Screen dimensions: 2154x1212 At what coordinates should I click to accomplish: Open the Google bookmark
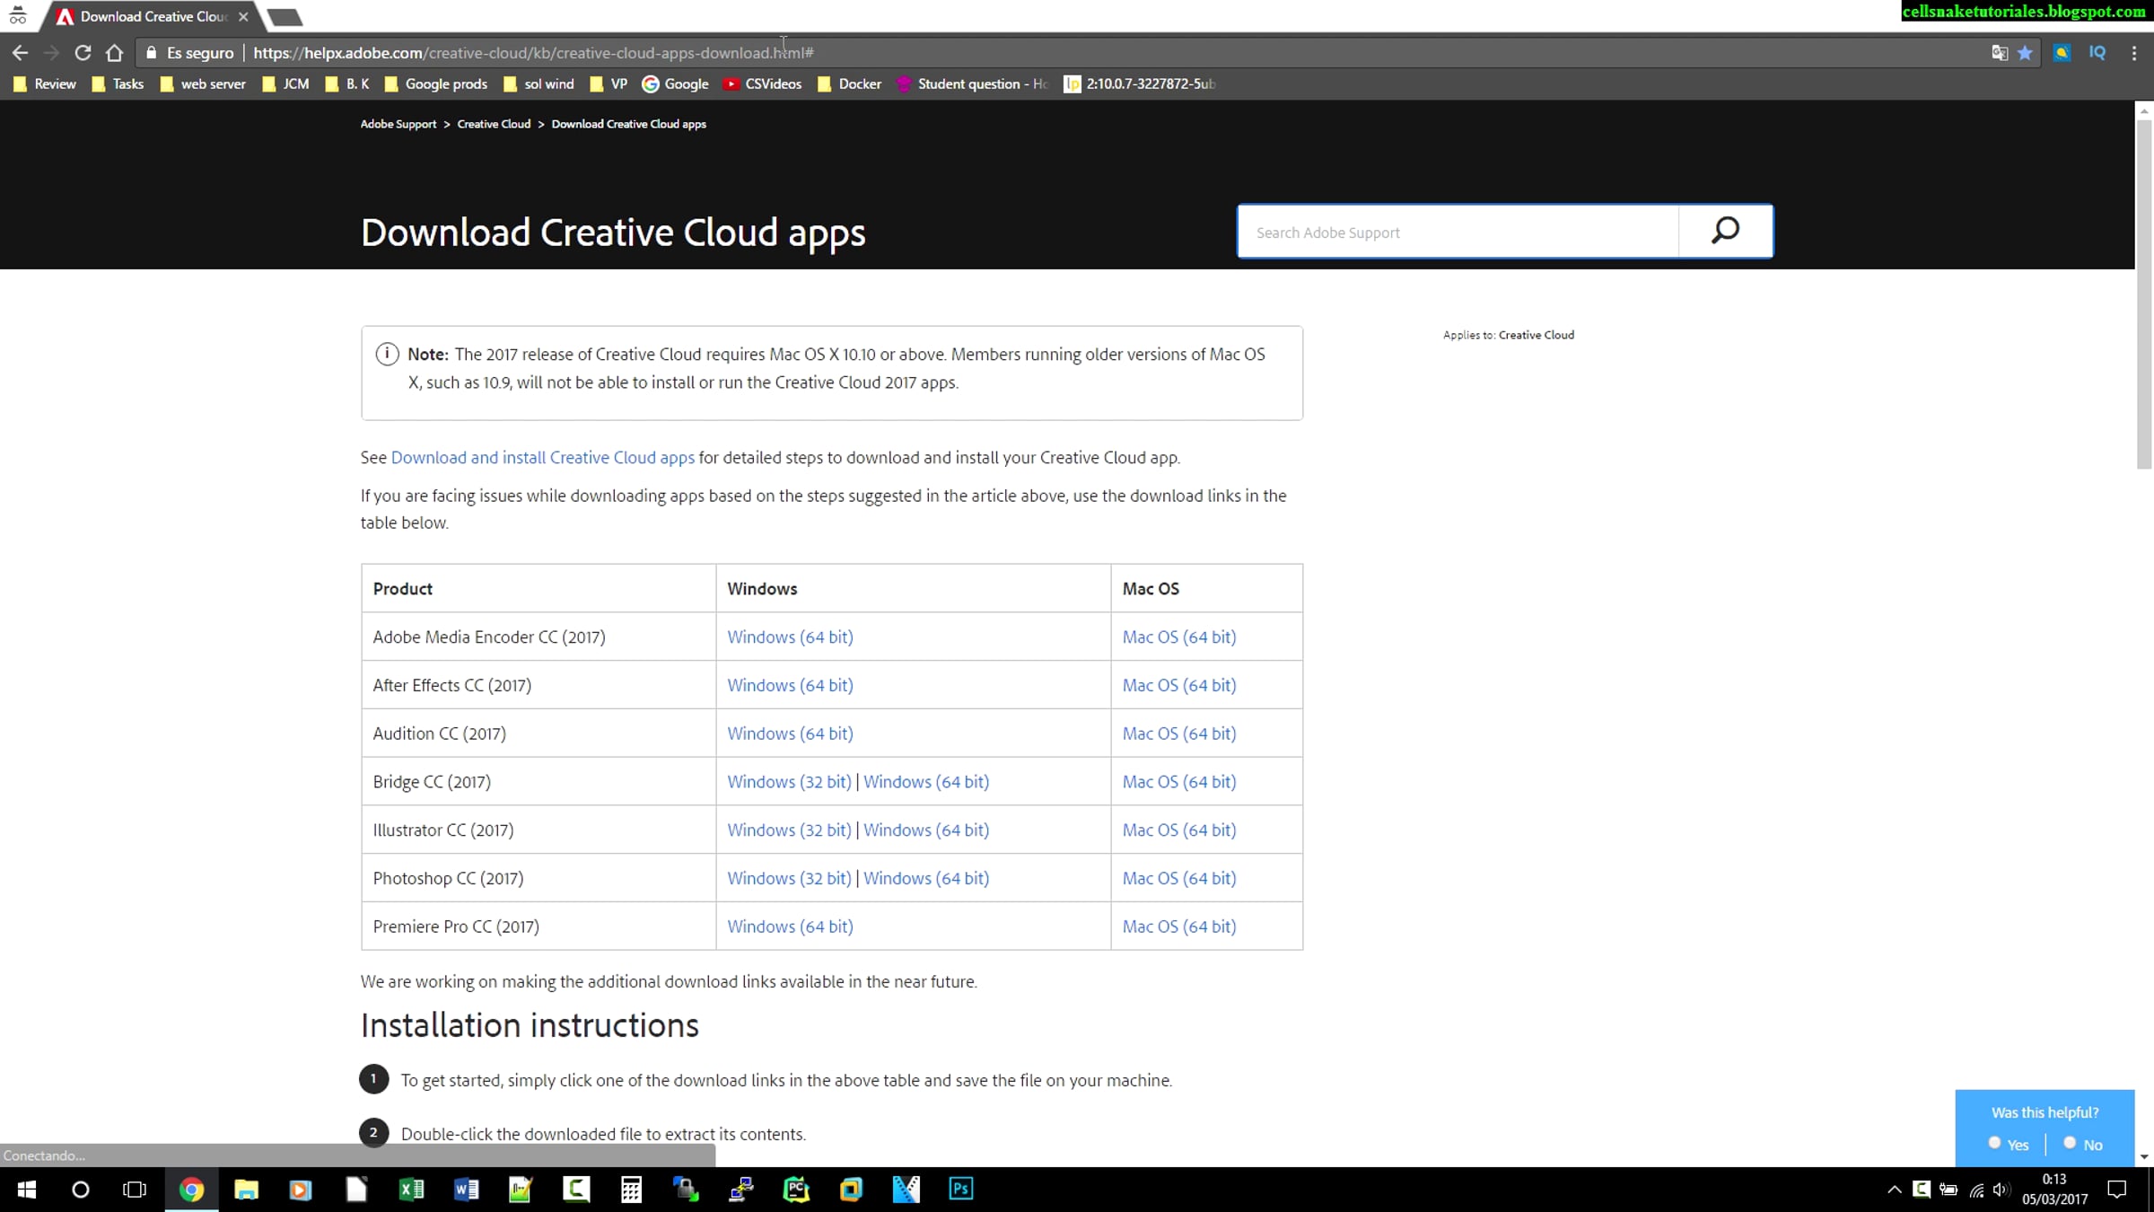(x=676, y=83)
